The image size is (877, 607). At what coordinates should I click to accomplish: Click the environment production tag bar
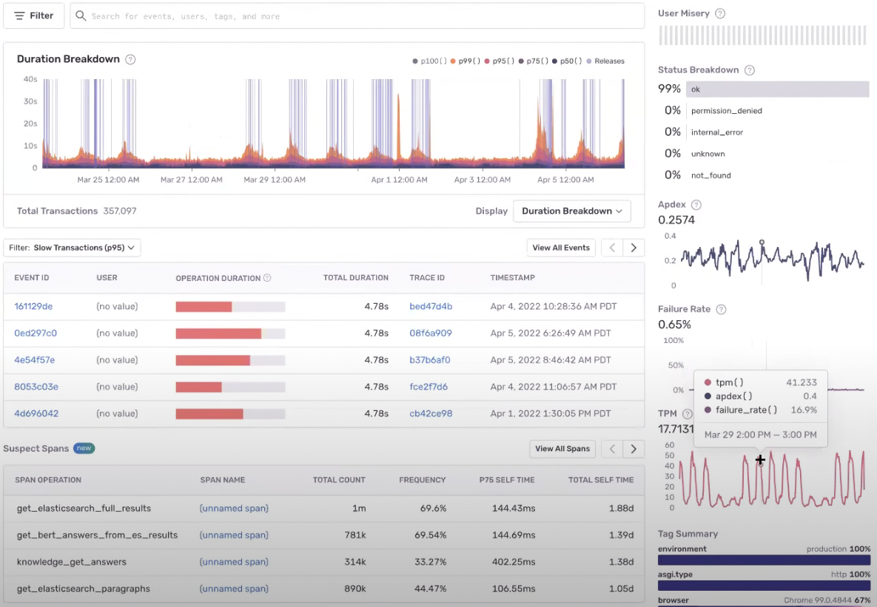[764, 560]
